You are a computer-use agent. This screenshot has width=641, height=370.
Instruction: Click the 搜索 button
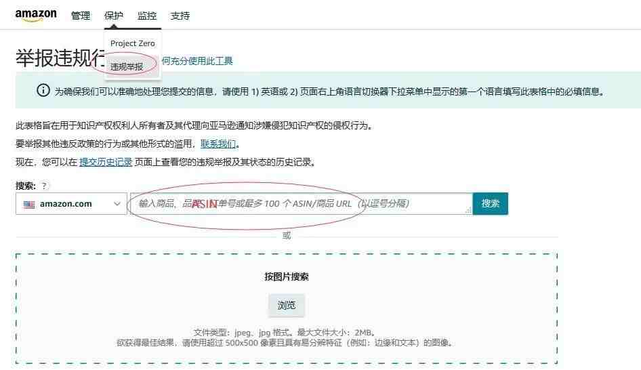(490, 203)
